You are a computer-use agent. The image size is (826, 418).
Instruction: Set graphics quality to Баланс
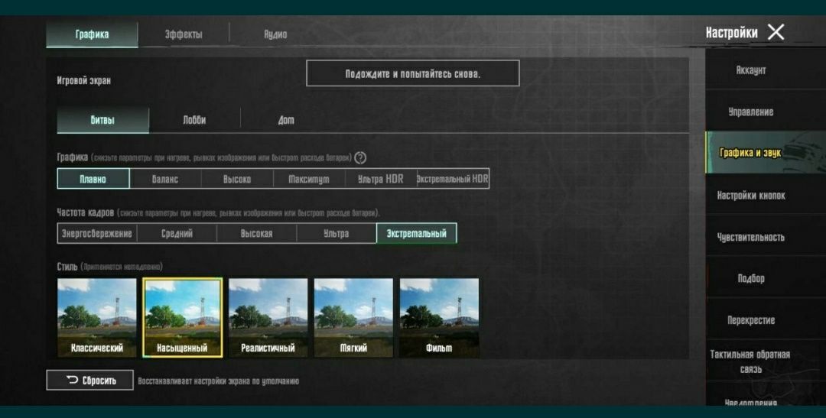coord(165,179)
